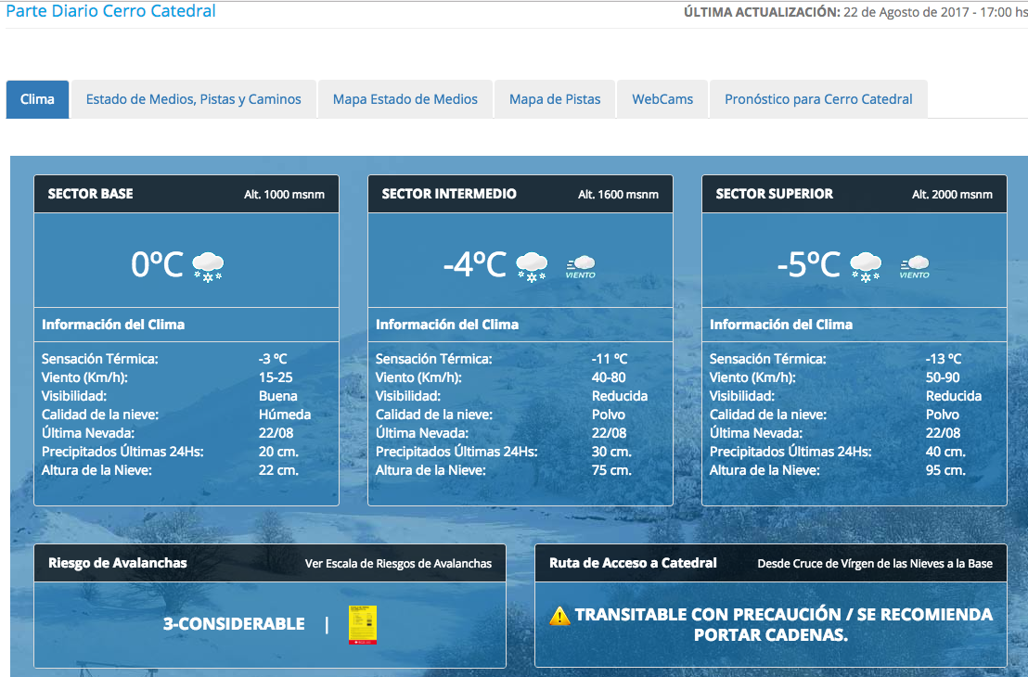Click the Buena visibility value

tap(278, 396)
